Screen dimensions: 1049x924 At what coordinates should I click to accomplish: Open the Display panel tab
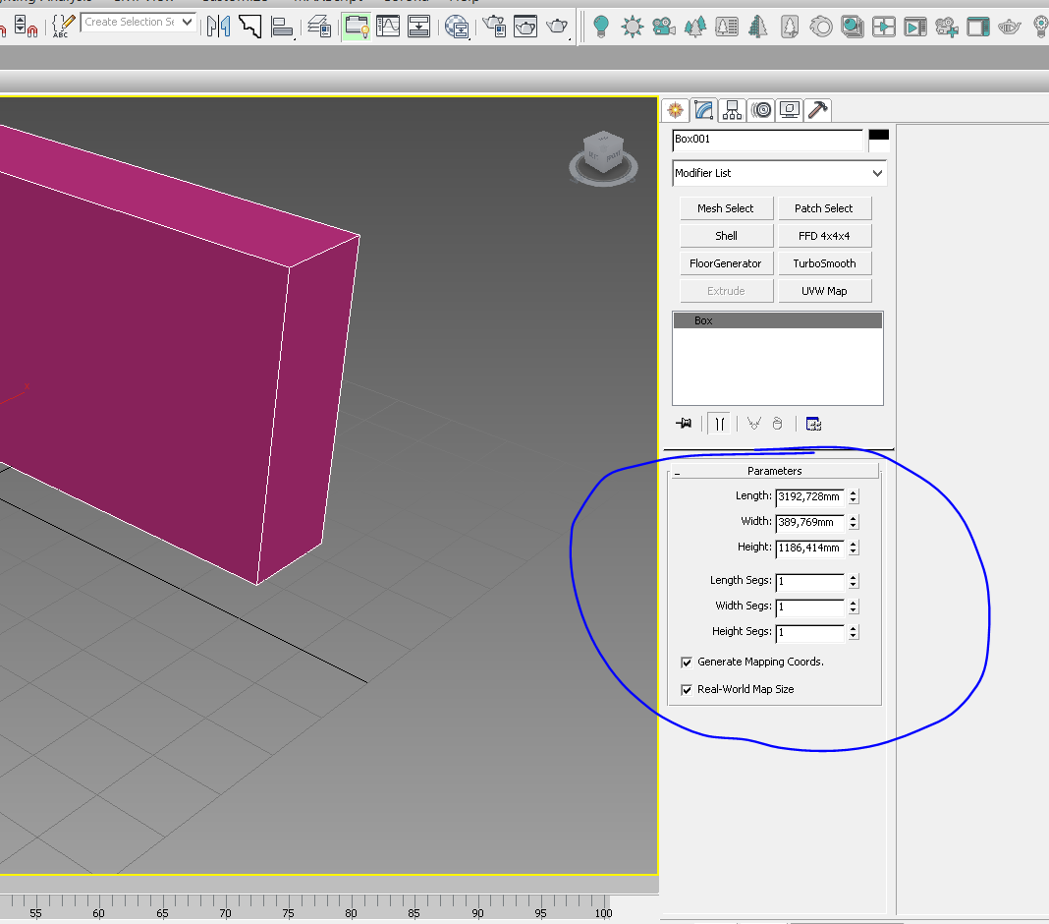pyautogui.click(x=790, y=110)
